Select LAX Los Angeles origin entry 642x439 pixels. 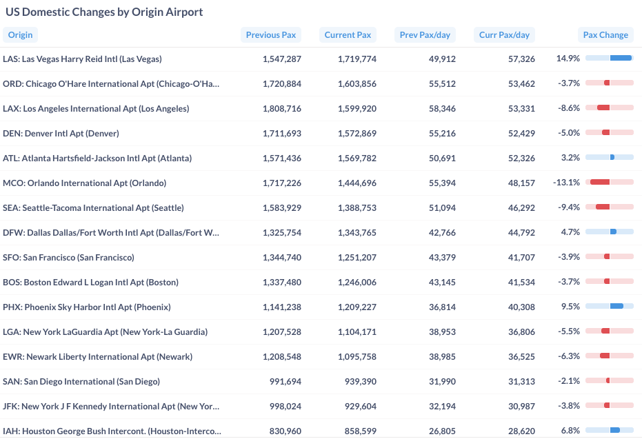click(95, 109)
